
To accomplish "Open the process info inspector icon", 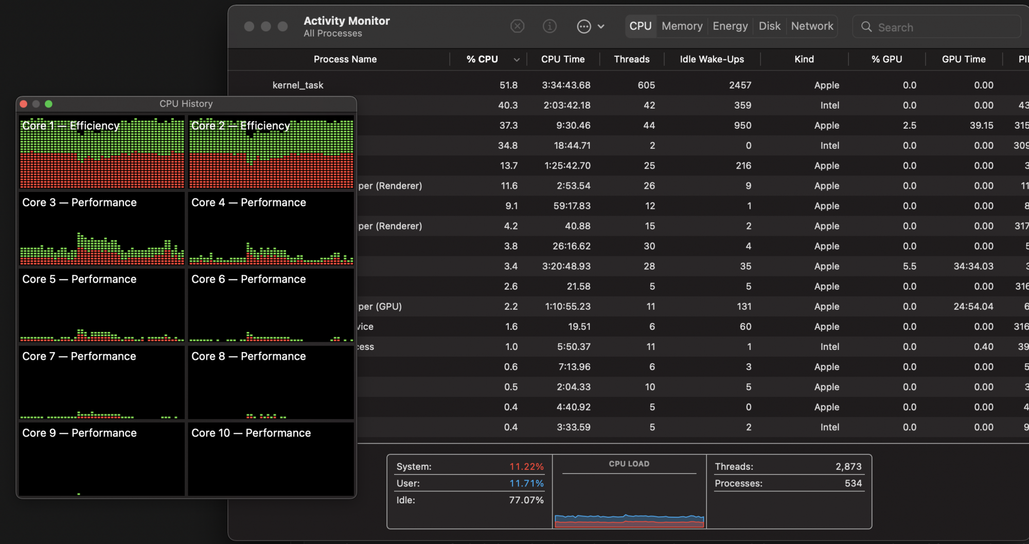I will tap(549, 26).
